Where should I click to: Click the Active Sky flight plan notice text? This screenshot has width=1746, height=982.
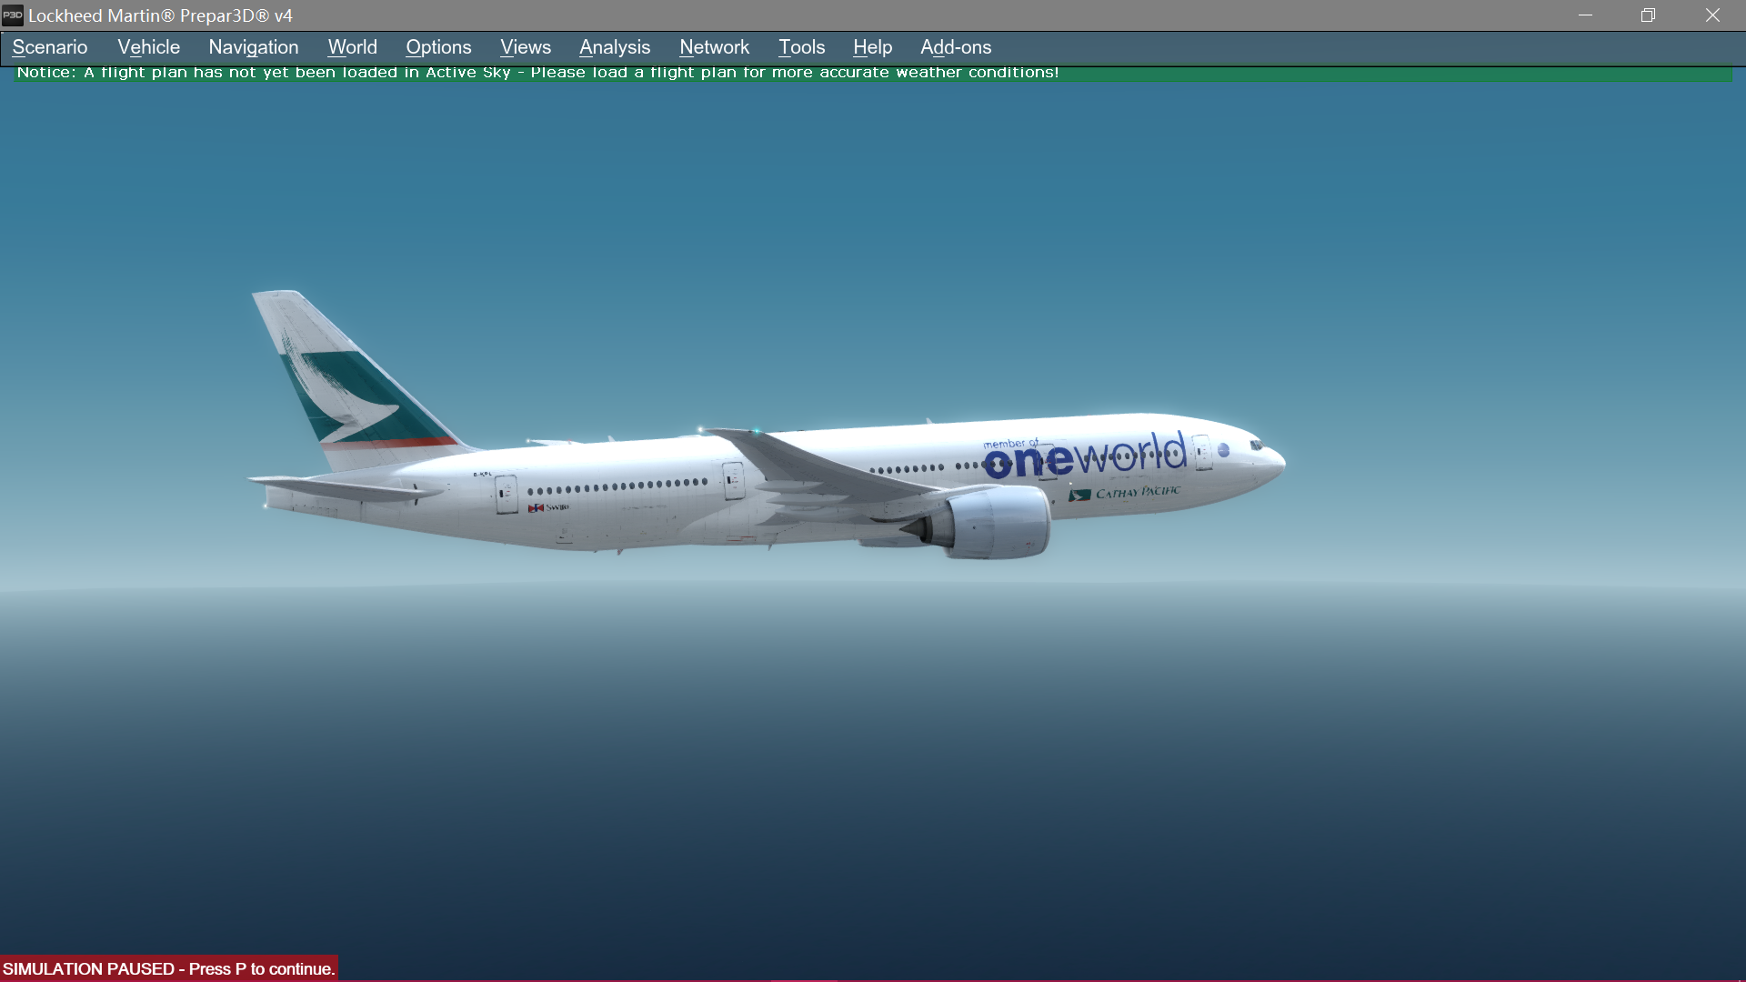coord(537,73)
